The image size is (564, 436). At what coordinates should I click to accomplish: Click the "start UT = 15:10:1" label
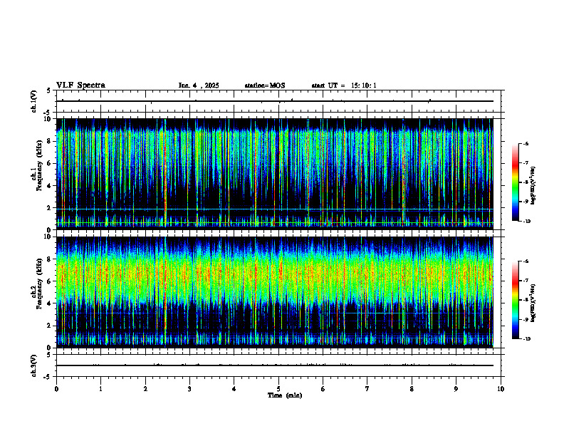coord(344,85)
